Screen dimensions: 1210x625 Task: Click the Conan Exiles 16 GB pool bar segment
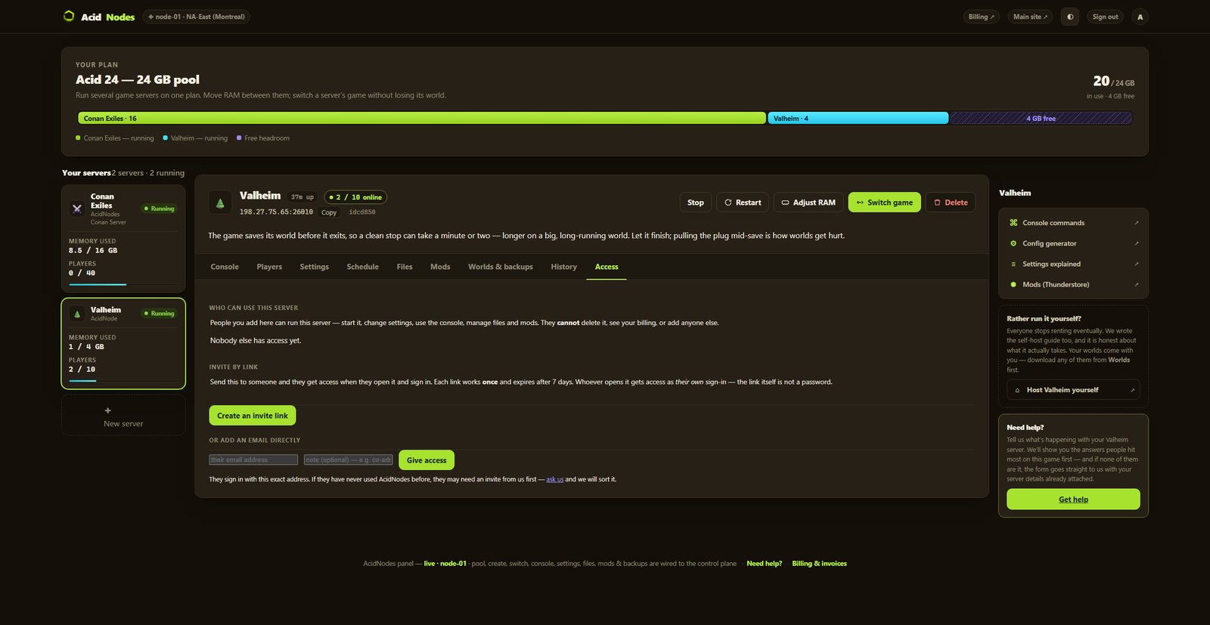coord(422,119)
